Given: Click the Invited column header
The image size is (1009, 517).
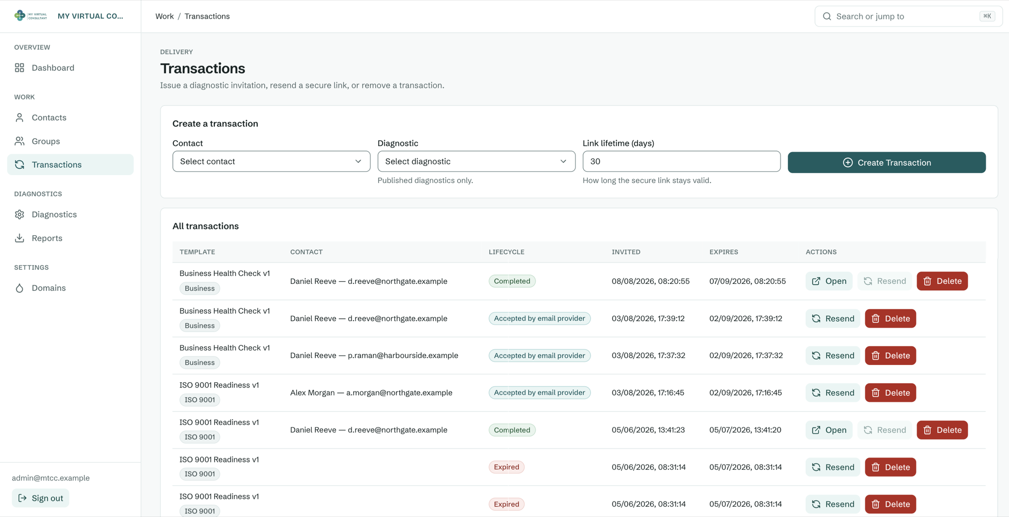Looking at the screenshot, I should pyautogui.click(x=626, y=252).
